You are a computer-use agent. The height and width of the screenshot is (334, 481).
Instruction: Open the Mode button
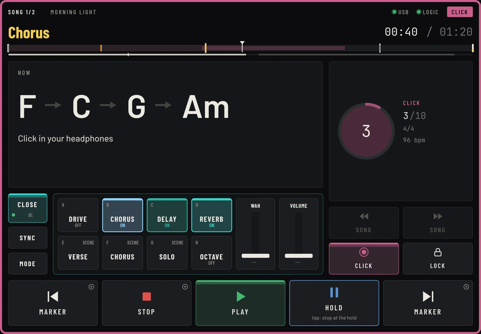tap(28, 264)
